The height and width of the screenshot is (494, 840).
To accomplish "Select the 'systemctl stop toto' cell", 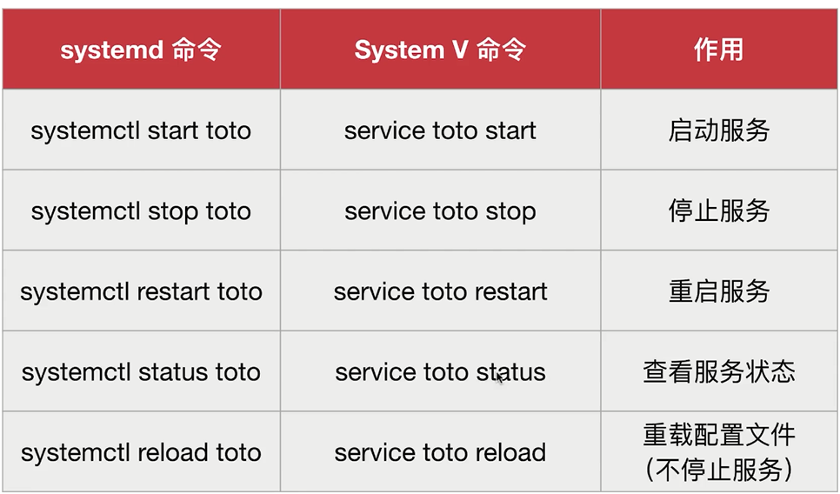I will [x=142, y=210].
